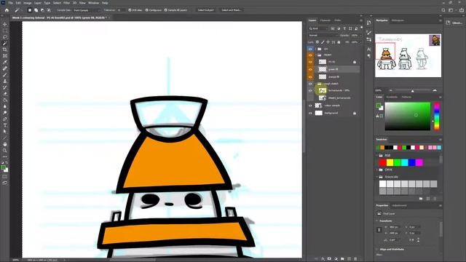The height and width of the screenshot is (262, 466).
Task: Lock position with move lock icon
Action: click(328, 42)
